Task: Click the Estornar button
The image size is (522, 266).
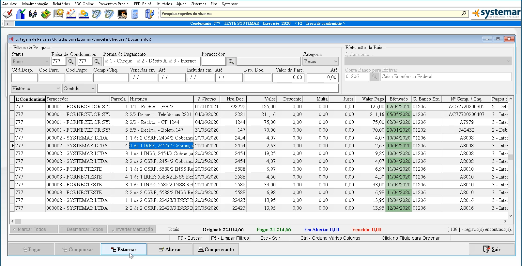Action: (124, 249)
